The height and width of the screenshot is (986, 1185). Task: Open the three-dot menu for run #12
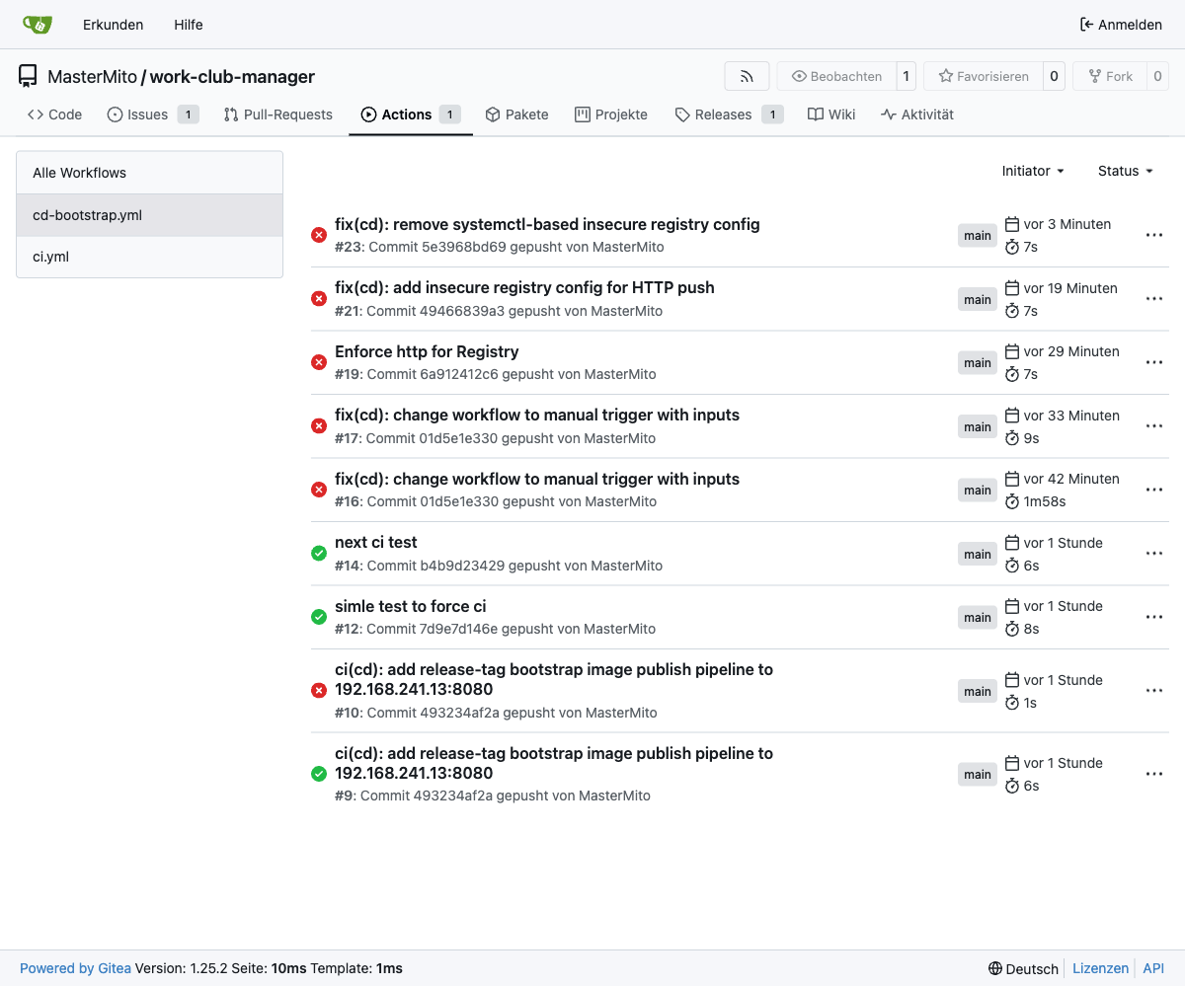(1153, 617)
